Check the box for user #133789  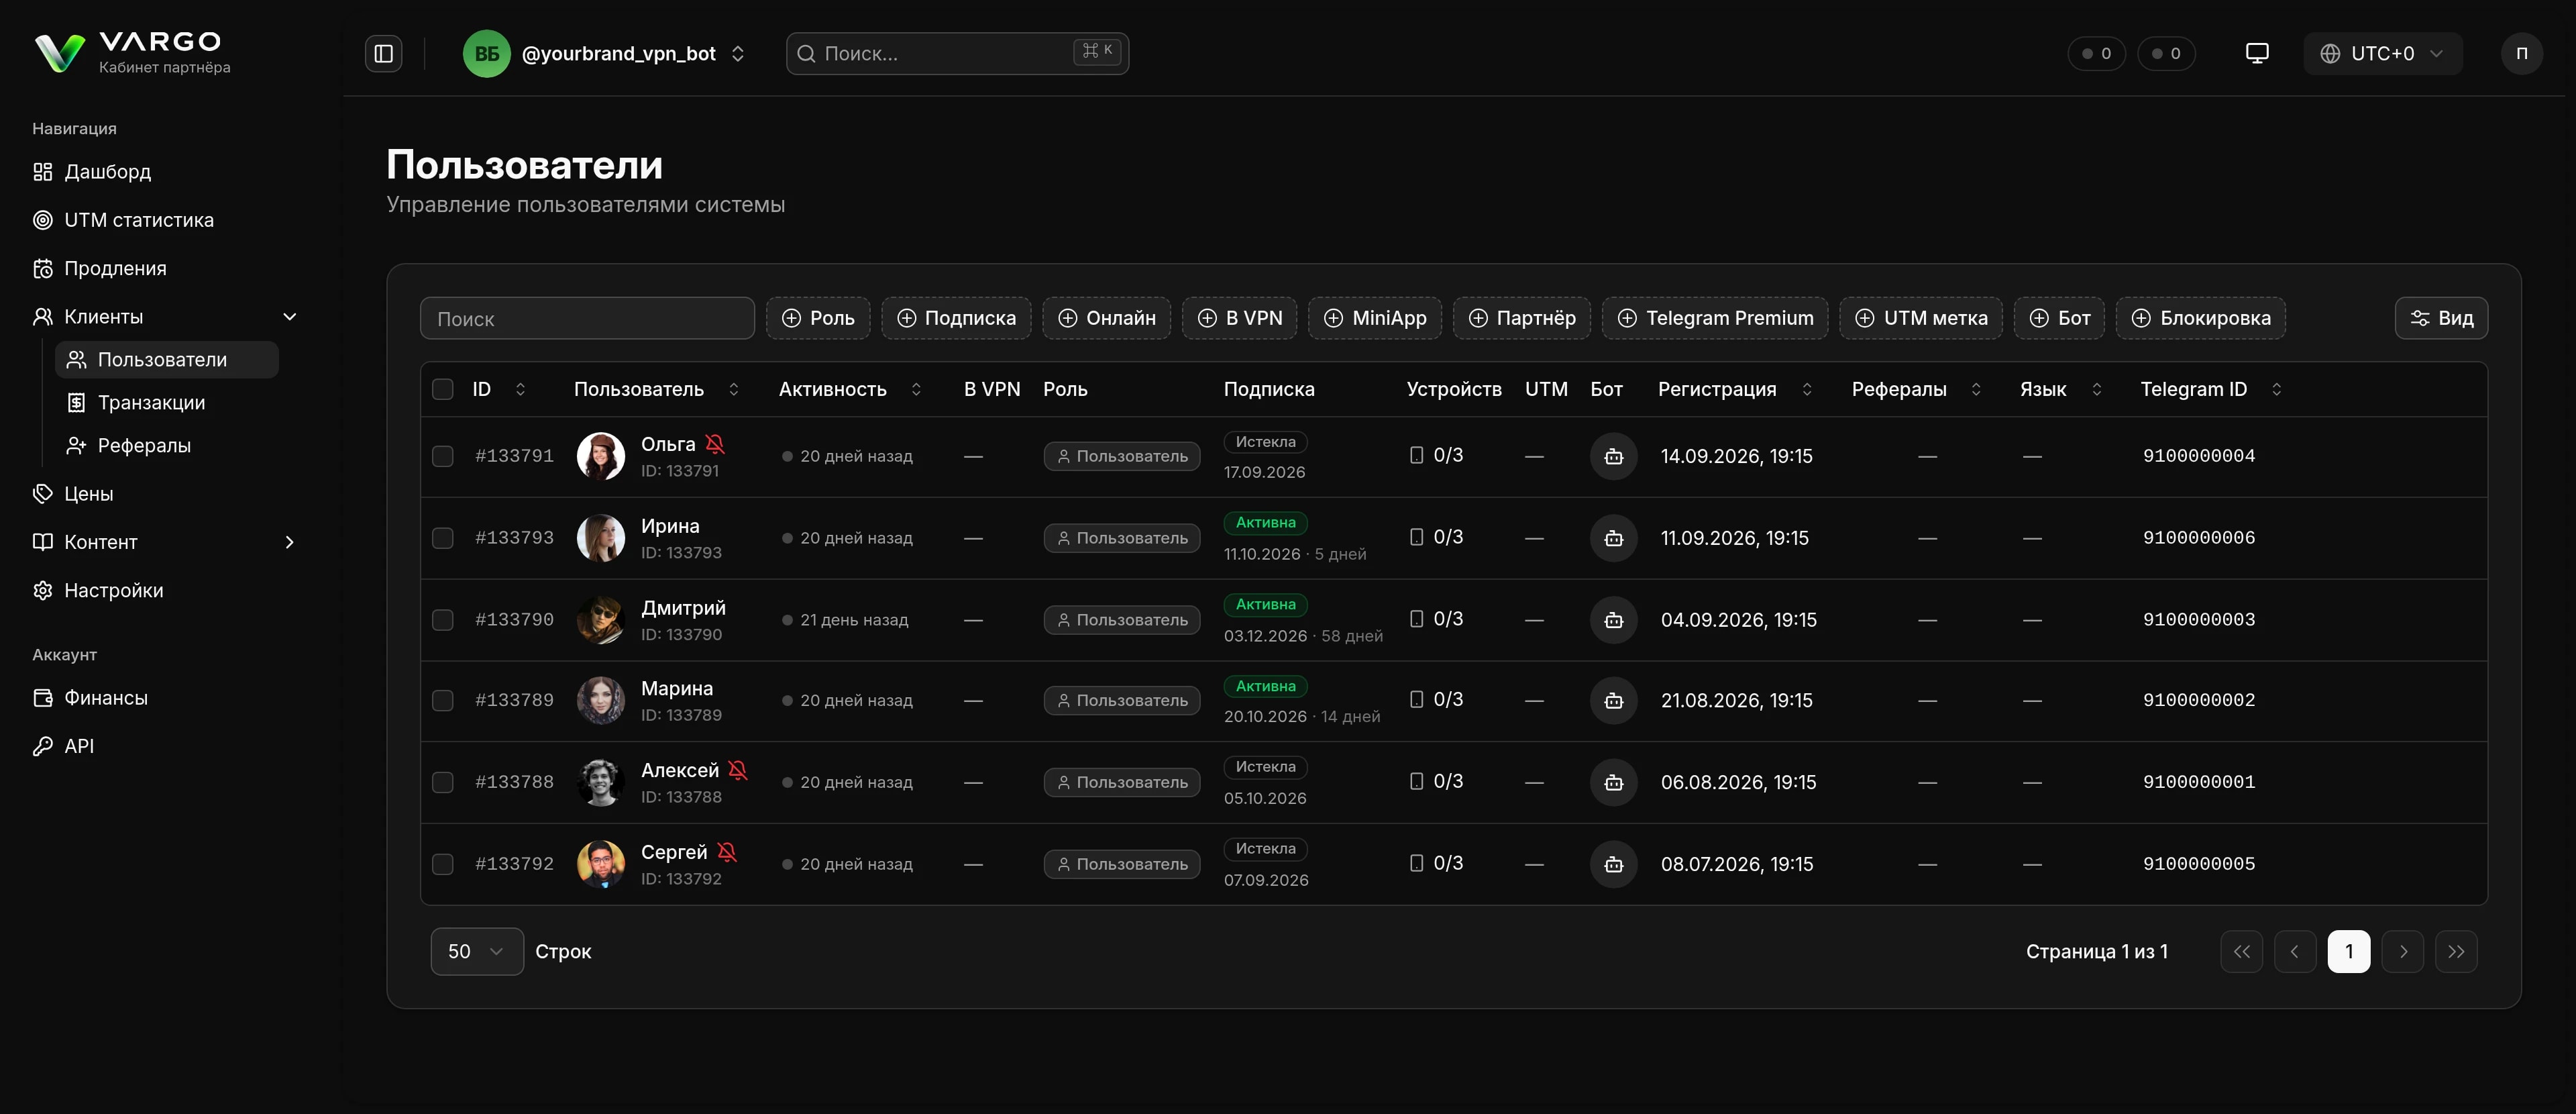click(x=442, y=701)
